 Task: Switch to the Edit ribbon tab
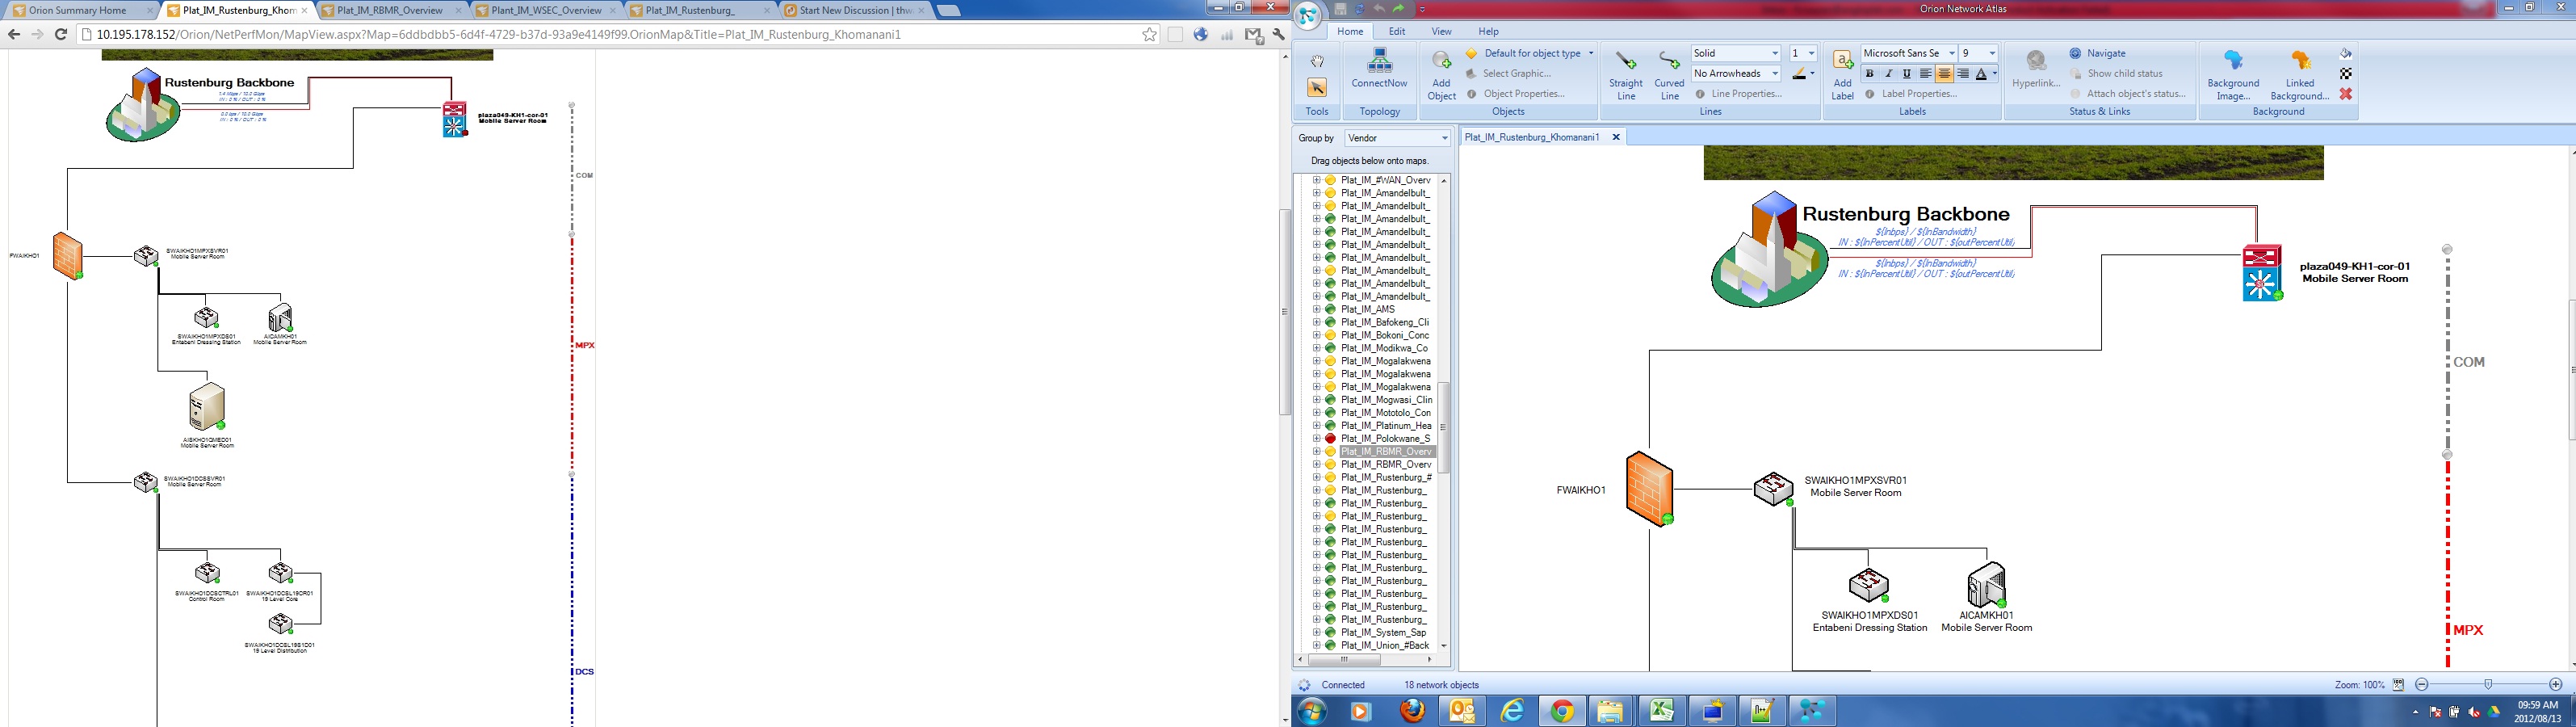[1396, 31]
